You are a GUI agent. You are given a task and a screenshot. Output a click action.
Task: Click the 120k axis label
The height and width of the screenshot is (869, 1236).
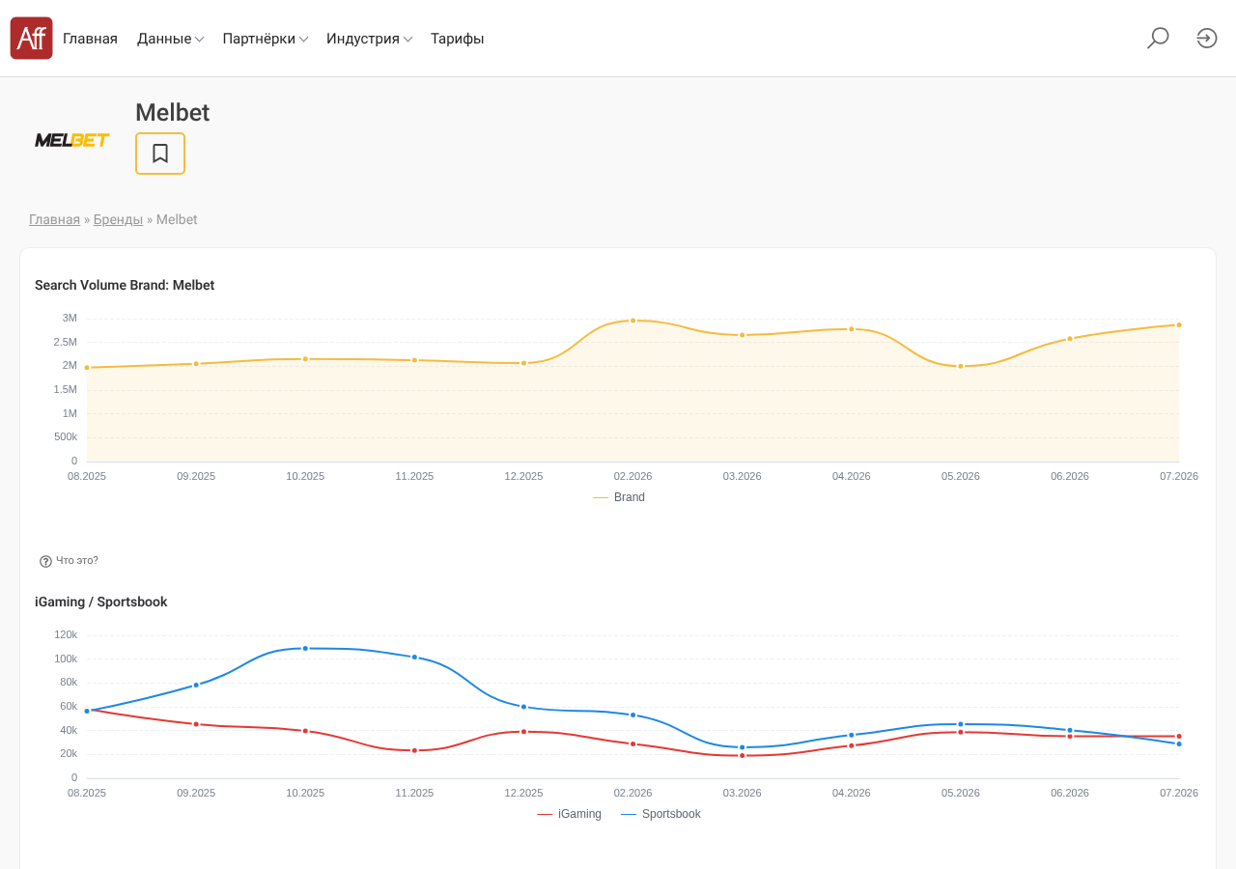pos(66,634)
